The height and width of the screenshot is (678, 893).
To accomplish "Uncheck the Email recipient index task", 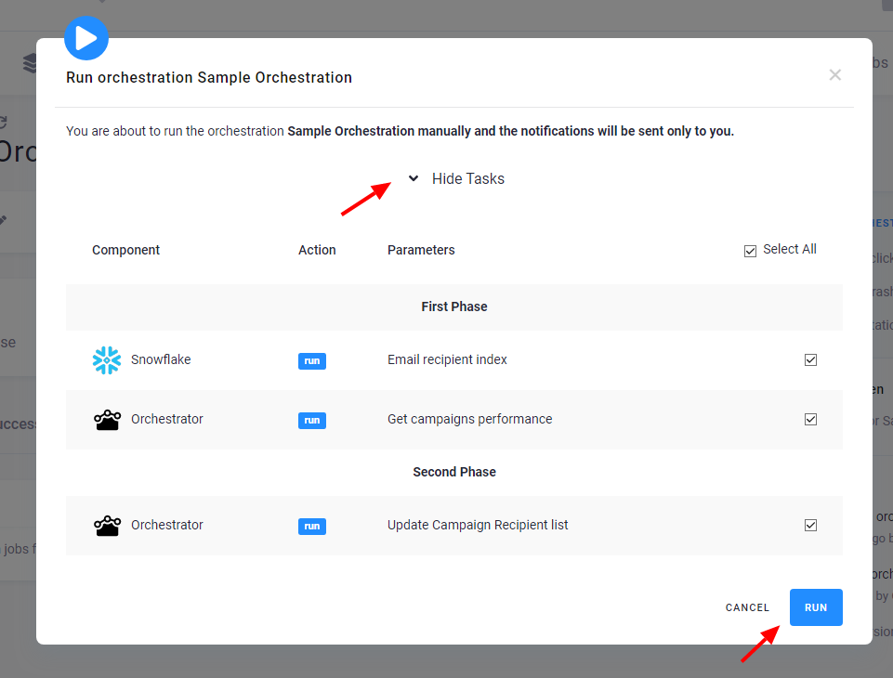I will (x=810, y=360).
